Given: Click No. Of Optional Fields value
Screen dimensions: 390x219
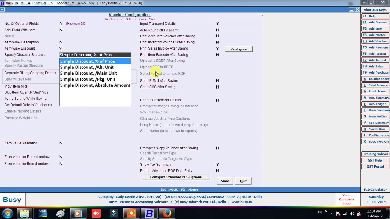Looking at the screenshot, I should [x=60, y=24].
